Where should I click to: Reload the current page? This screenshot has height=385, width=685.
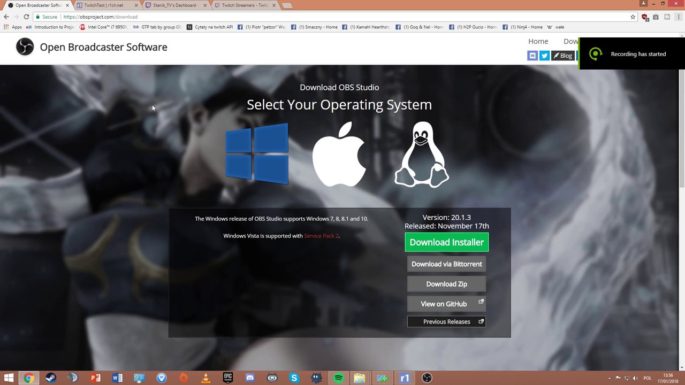click(x=26, y=17)
